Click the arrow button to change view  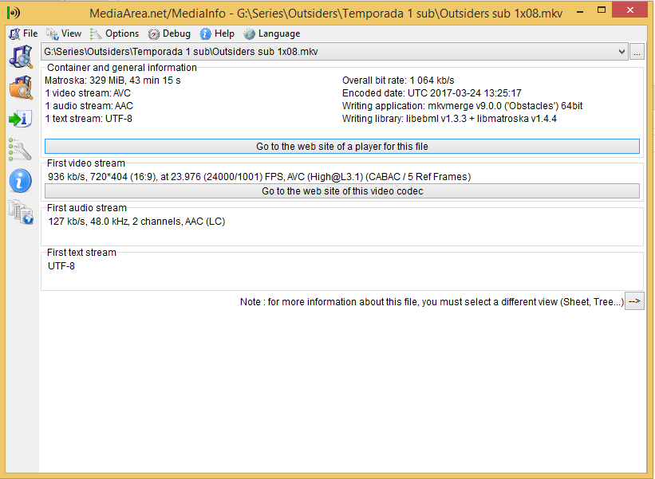(634, 301)
